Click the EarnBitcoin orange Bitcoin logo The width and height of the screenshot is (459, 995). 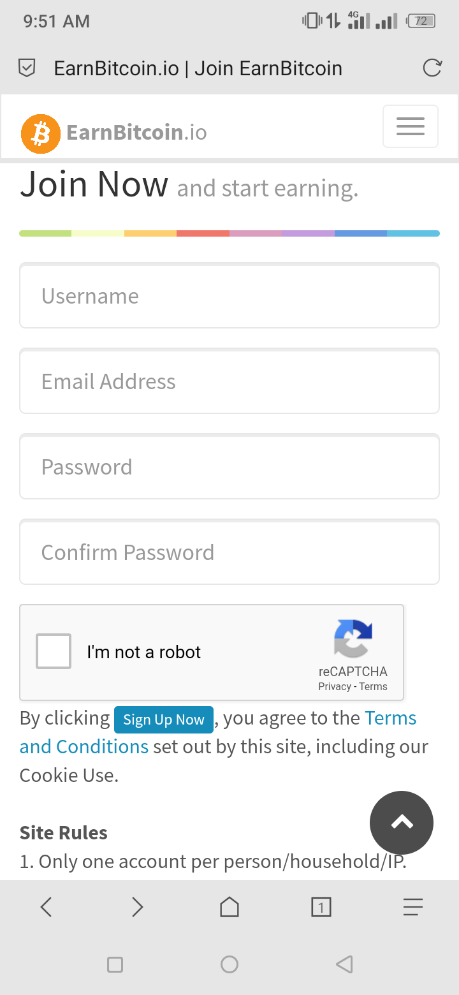pyautogui.click(x=41, y=134)
